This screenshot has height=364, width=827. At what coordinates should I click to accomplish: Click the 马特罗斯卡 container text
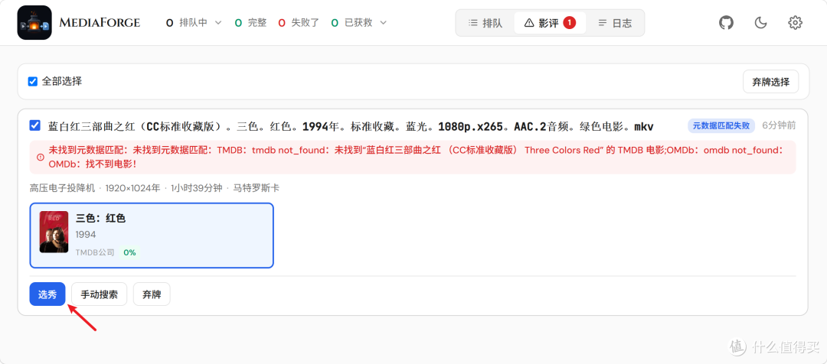(257, 188)
